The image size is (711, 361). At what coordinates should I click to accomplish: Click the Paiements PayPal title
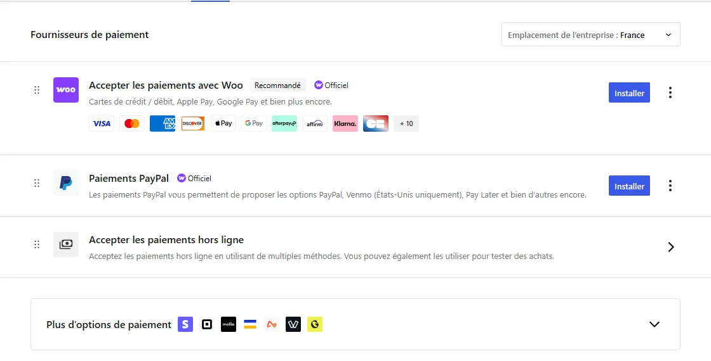(129, 178)
